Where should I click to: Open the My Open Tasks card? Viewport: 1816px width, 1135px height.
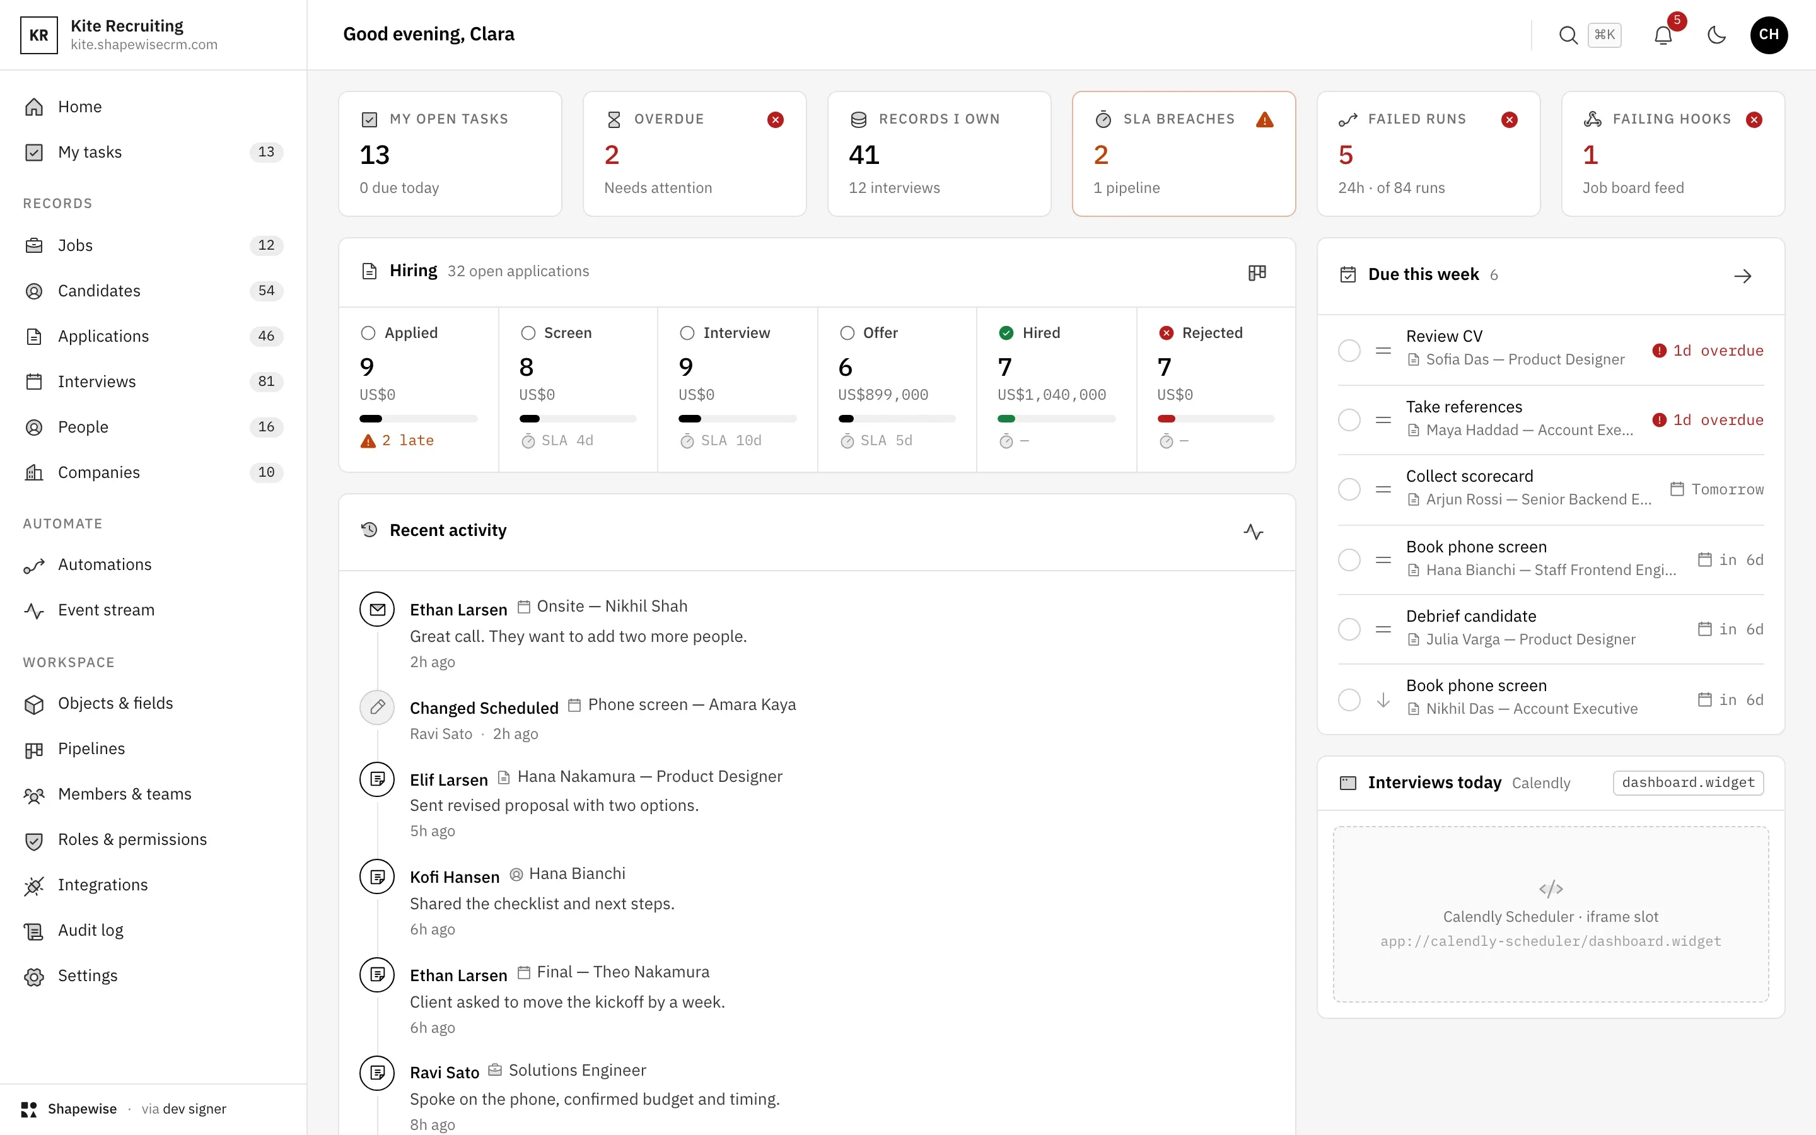pos(450,154)
